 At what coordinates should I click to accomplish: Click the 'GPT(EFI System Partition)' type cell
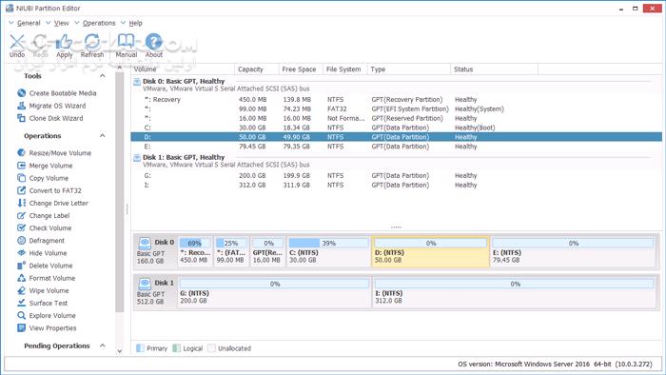(410, 109)
